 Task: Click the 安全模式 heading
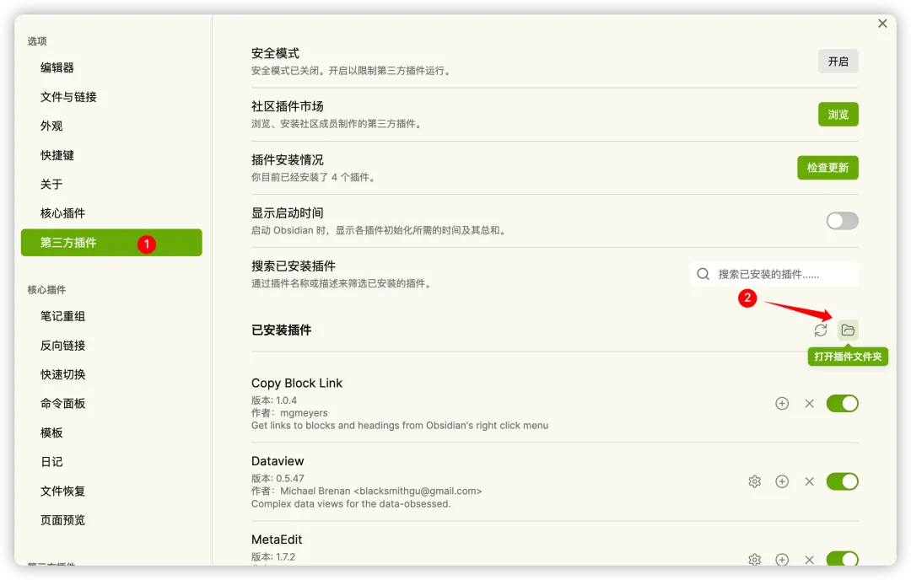(x=275, y=53)
